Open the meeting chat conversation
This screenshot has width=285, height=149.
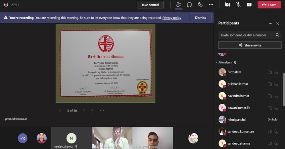[189, 5]
